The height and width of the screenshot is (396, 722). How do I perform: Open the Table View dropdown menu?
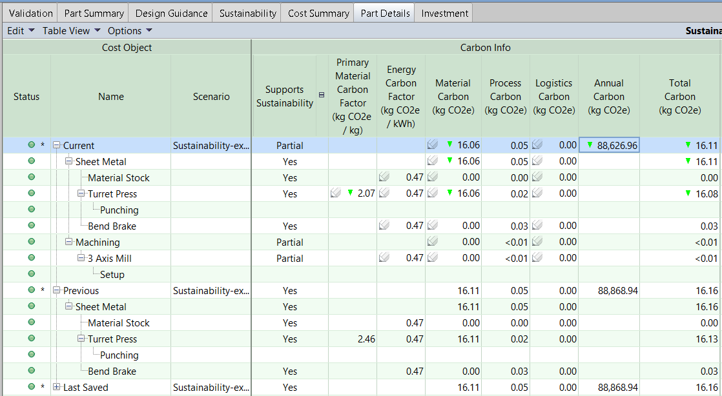[72, 31]
